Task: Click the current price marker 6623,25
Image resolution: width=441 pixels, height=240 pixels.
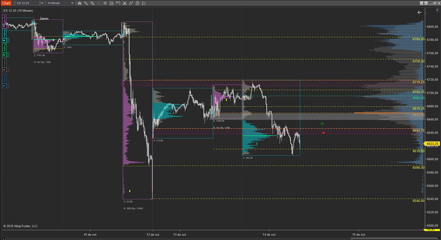Action: point(432,144)
